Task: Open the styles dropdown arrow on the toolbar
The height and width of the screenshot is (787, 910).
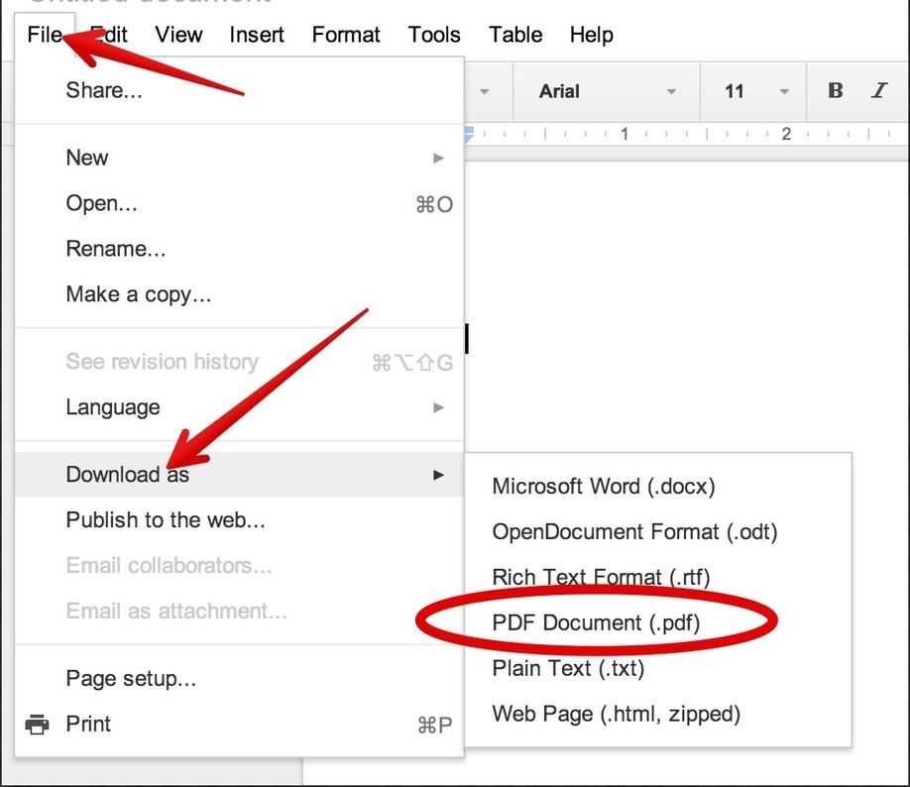Action: click(x=484, y=90)
